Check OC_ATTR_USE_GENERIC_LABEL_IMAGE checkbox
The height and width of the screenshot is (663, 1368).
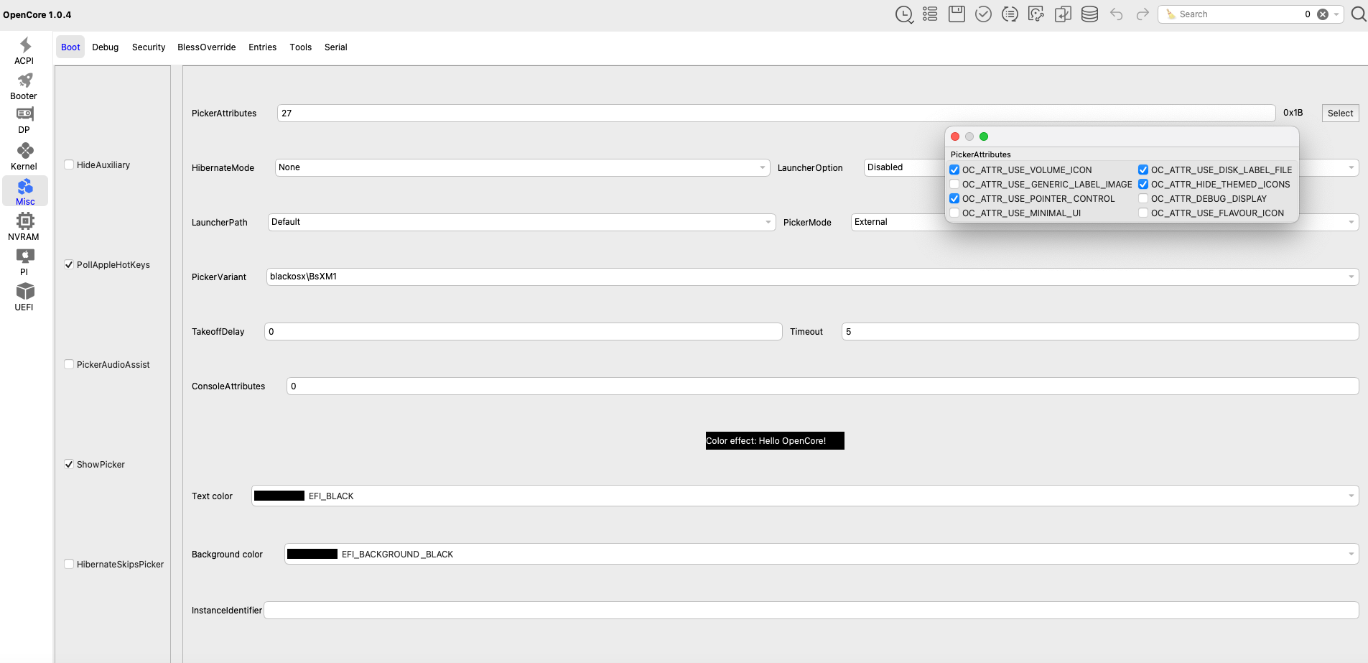coord(954,184)
